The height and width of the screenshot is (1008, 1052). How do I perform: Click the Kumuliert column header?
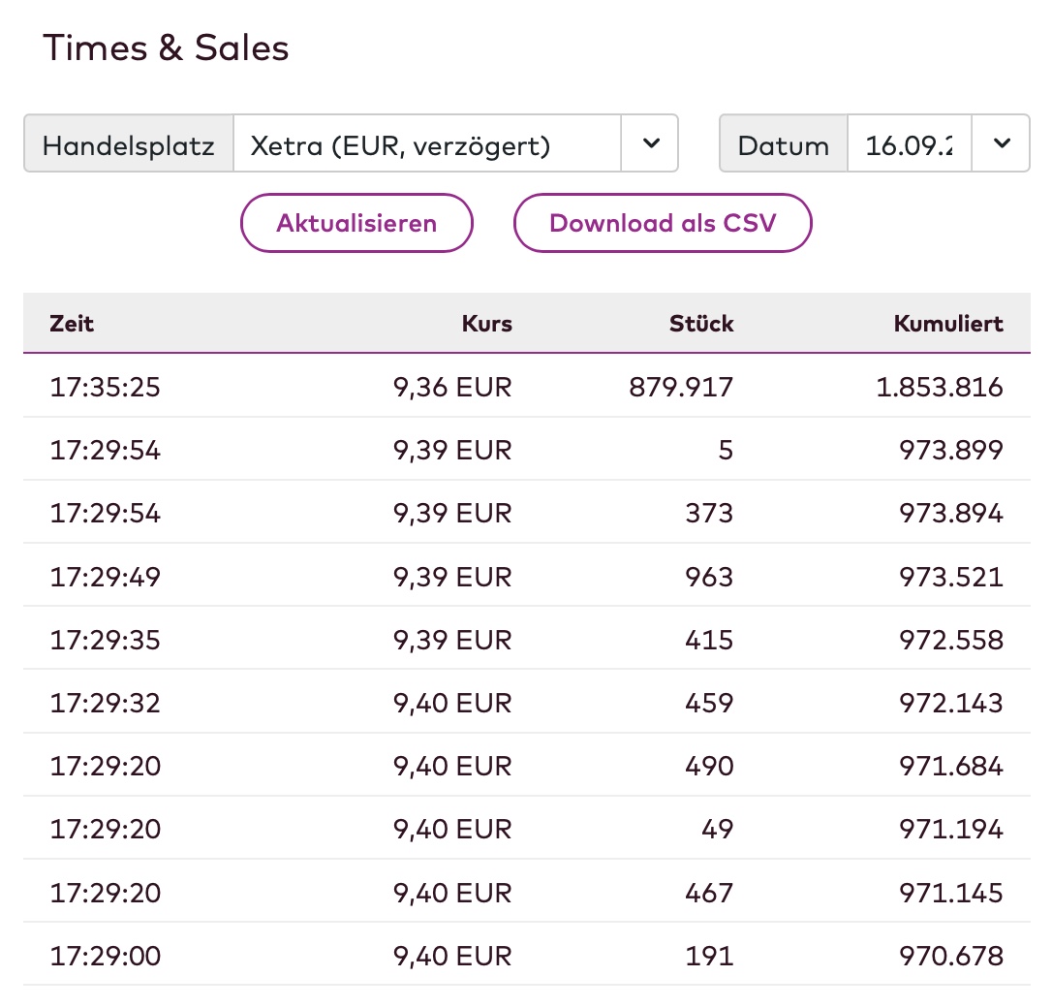pos(948,324)
